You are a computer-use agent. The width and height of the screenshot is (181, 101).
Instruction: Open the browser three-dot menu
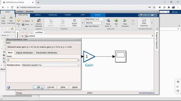tap(178, 7)
